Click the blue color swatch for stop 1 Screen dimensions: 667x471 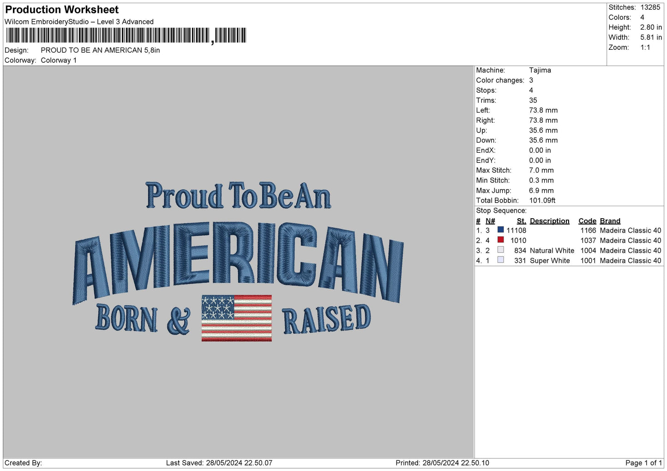click(x=500, y=230)
